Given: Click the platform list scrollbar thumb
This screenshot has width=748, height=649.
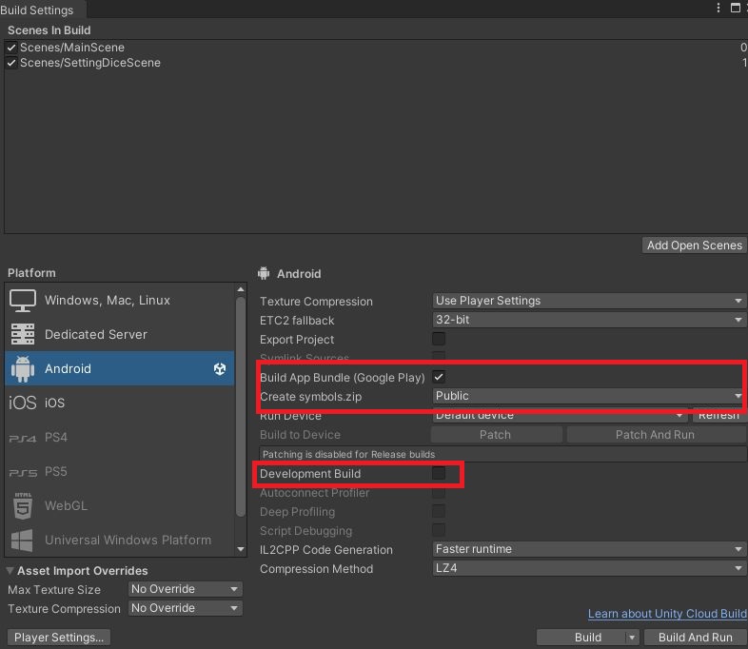Looking at the screenshot, I should click(241, 406).
